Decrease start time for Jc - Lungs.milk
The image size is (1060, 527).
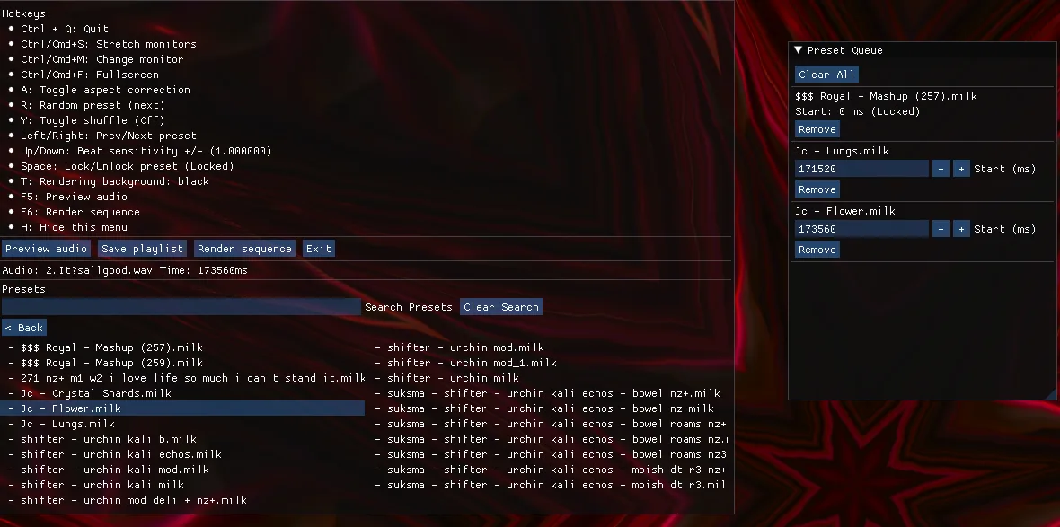click(941, 169)
